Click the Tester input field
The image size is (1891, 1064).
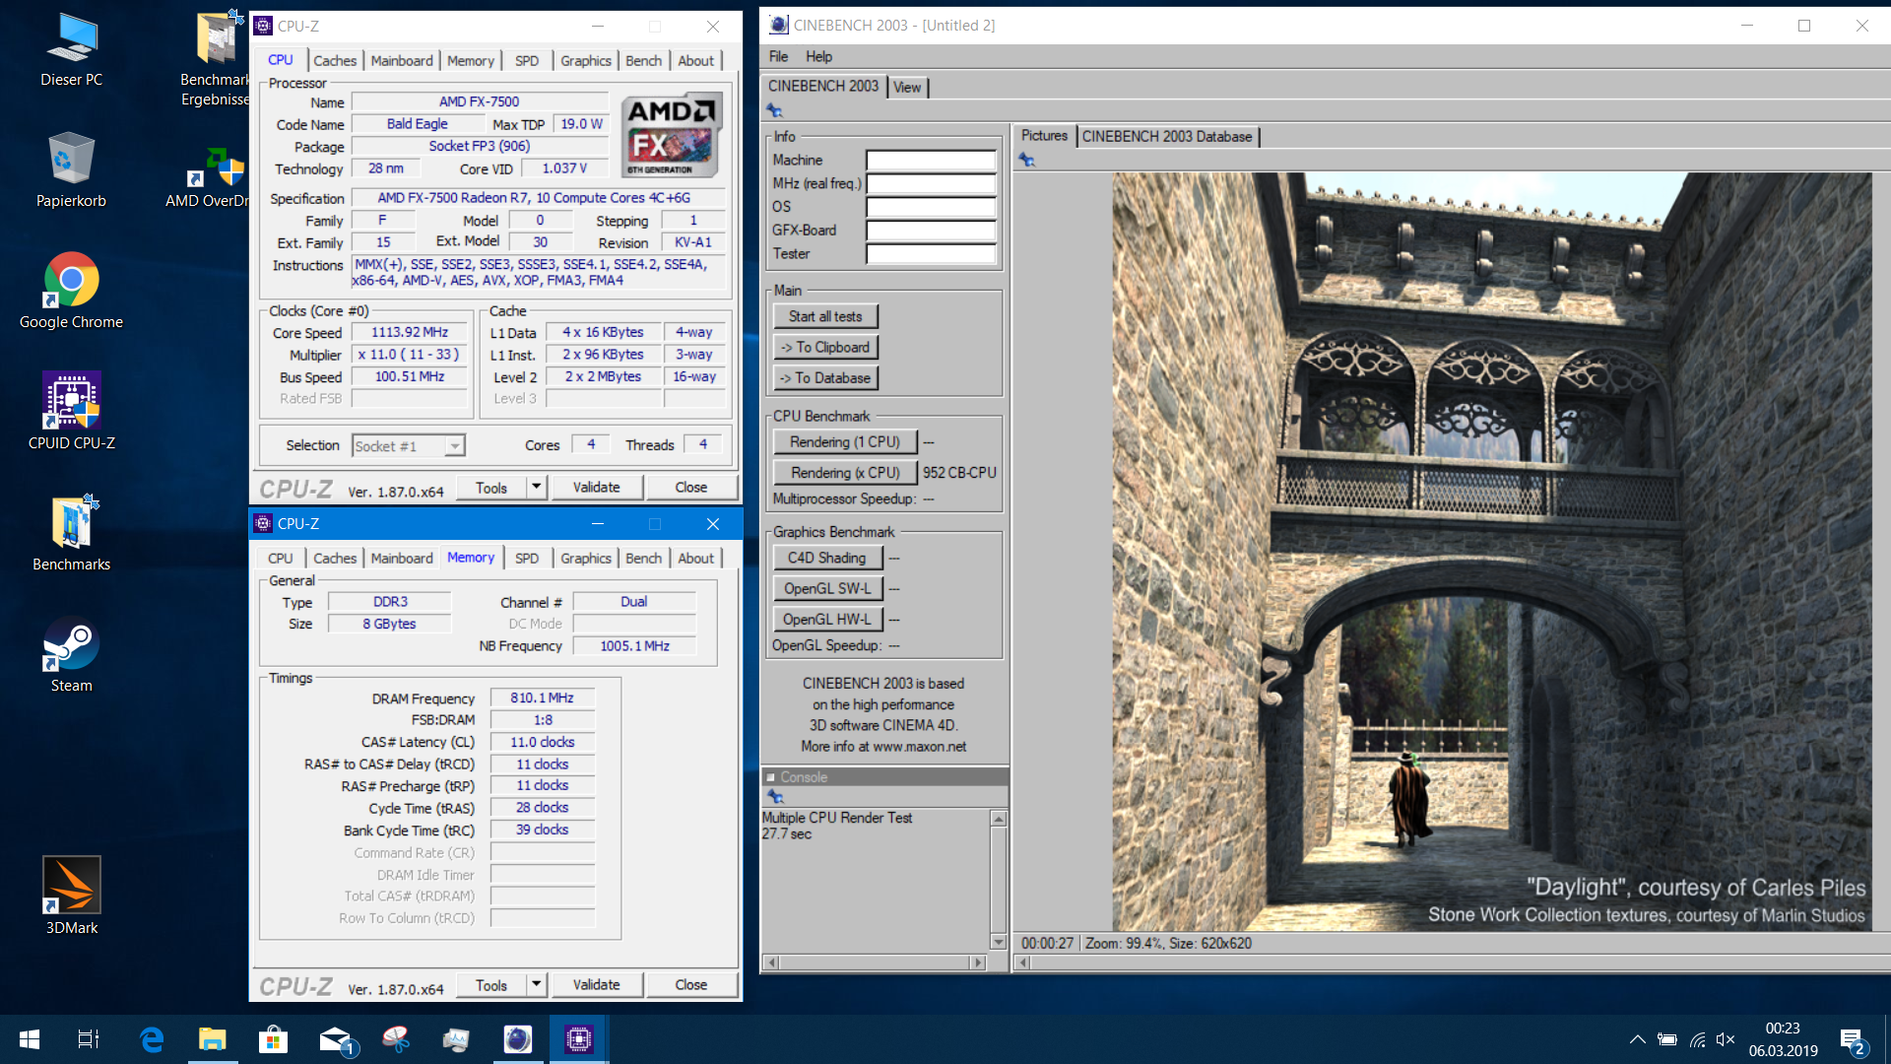(x=931, y=254)
